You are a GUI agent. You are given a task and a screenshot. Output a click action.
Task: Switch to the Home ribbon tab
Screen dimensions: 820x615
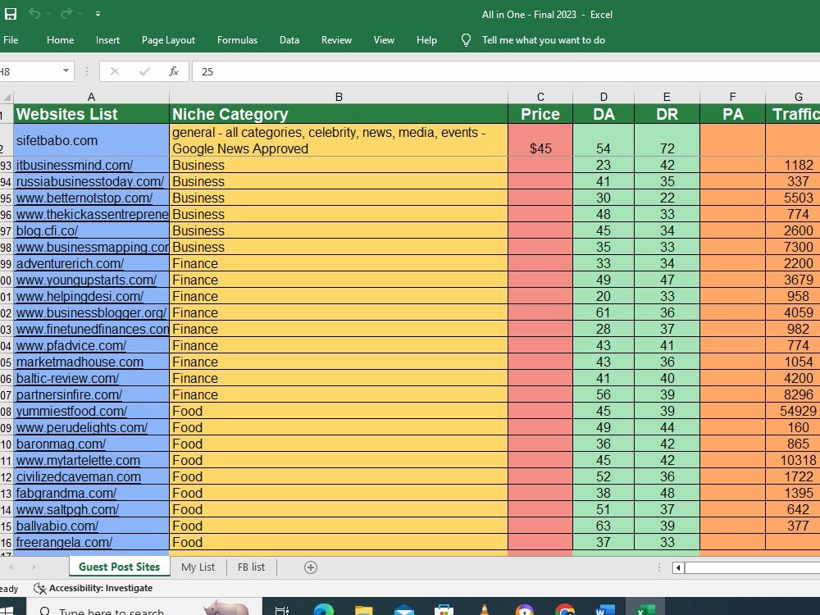coord(60,40)
